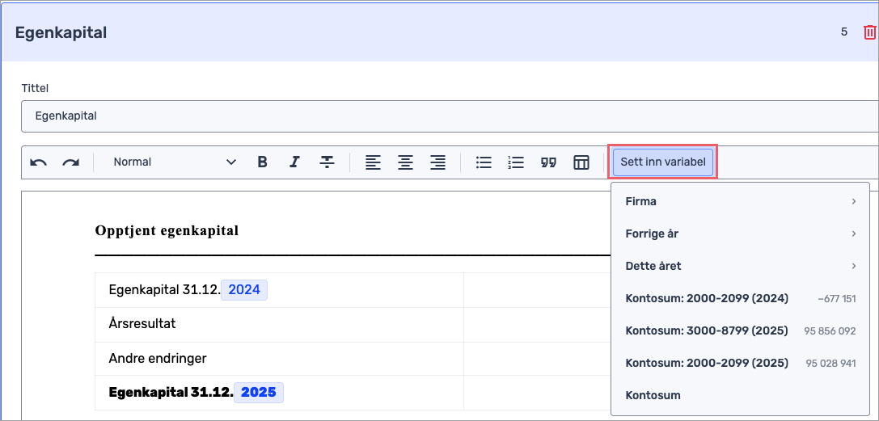Click the Andre endringer table cell
Image resolution: width=879 pixels, height=421 pixels.
[279, 358]
